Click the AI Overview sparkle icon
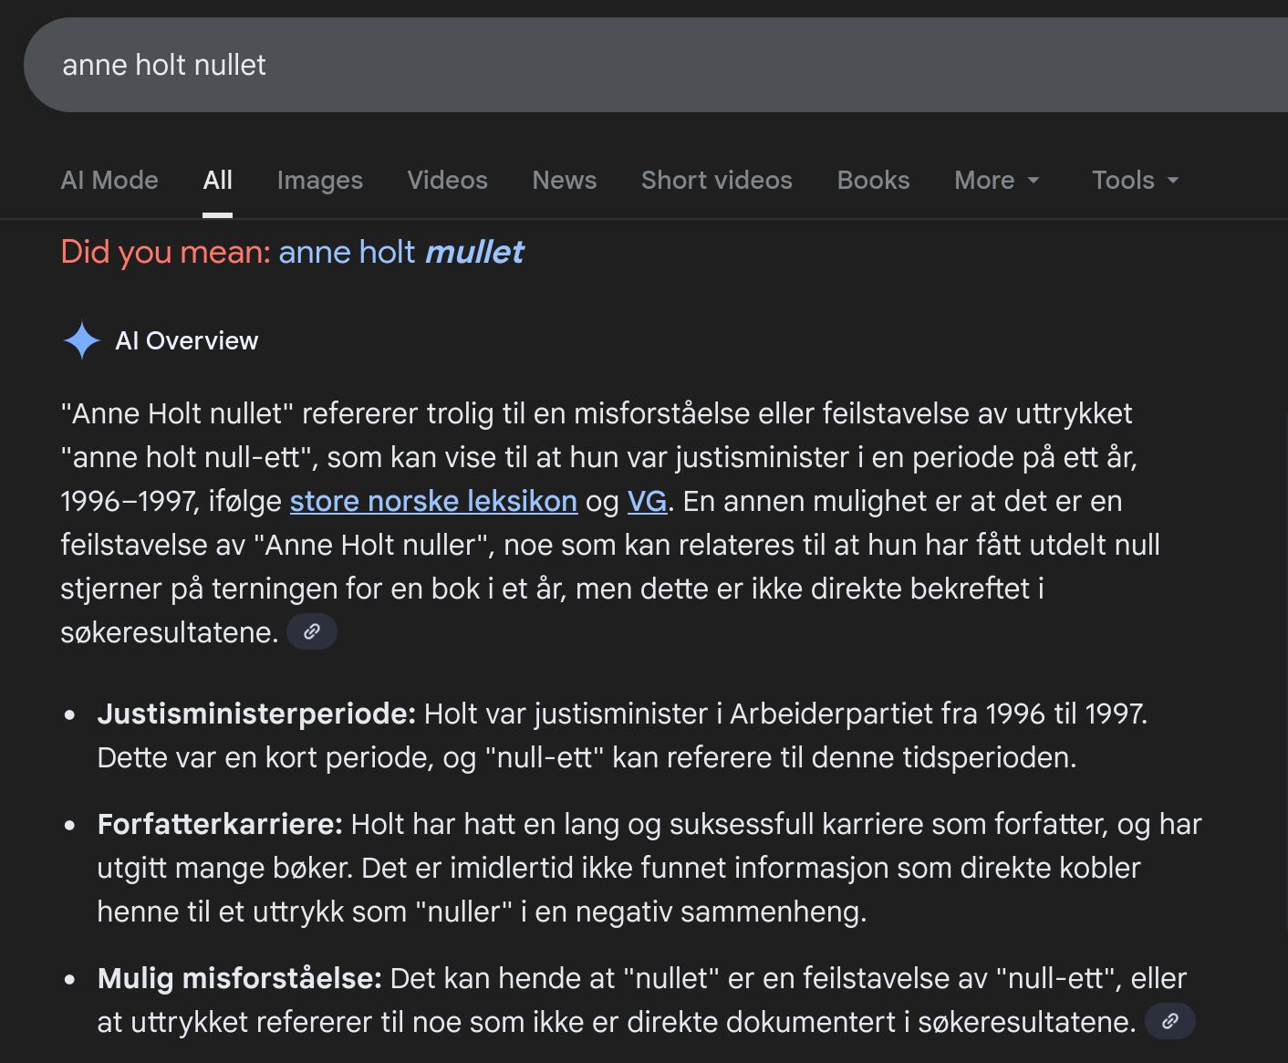This screenshot has width=1288, height=1063. point(81,341)
